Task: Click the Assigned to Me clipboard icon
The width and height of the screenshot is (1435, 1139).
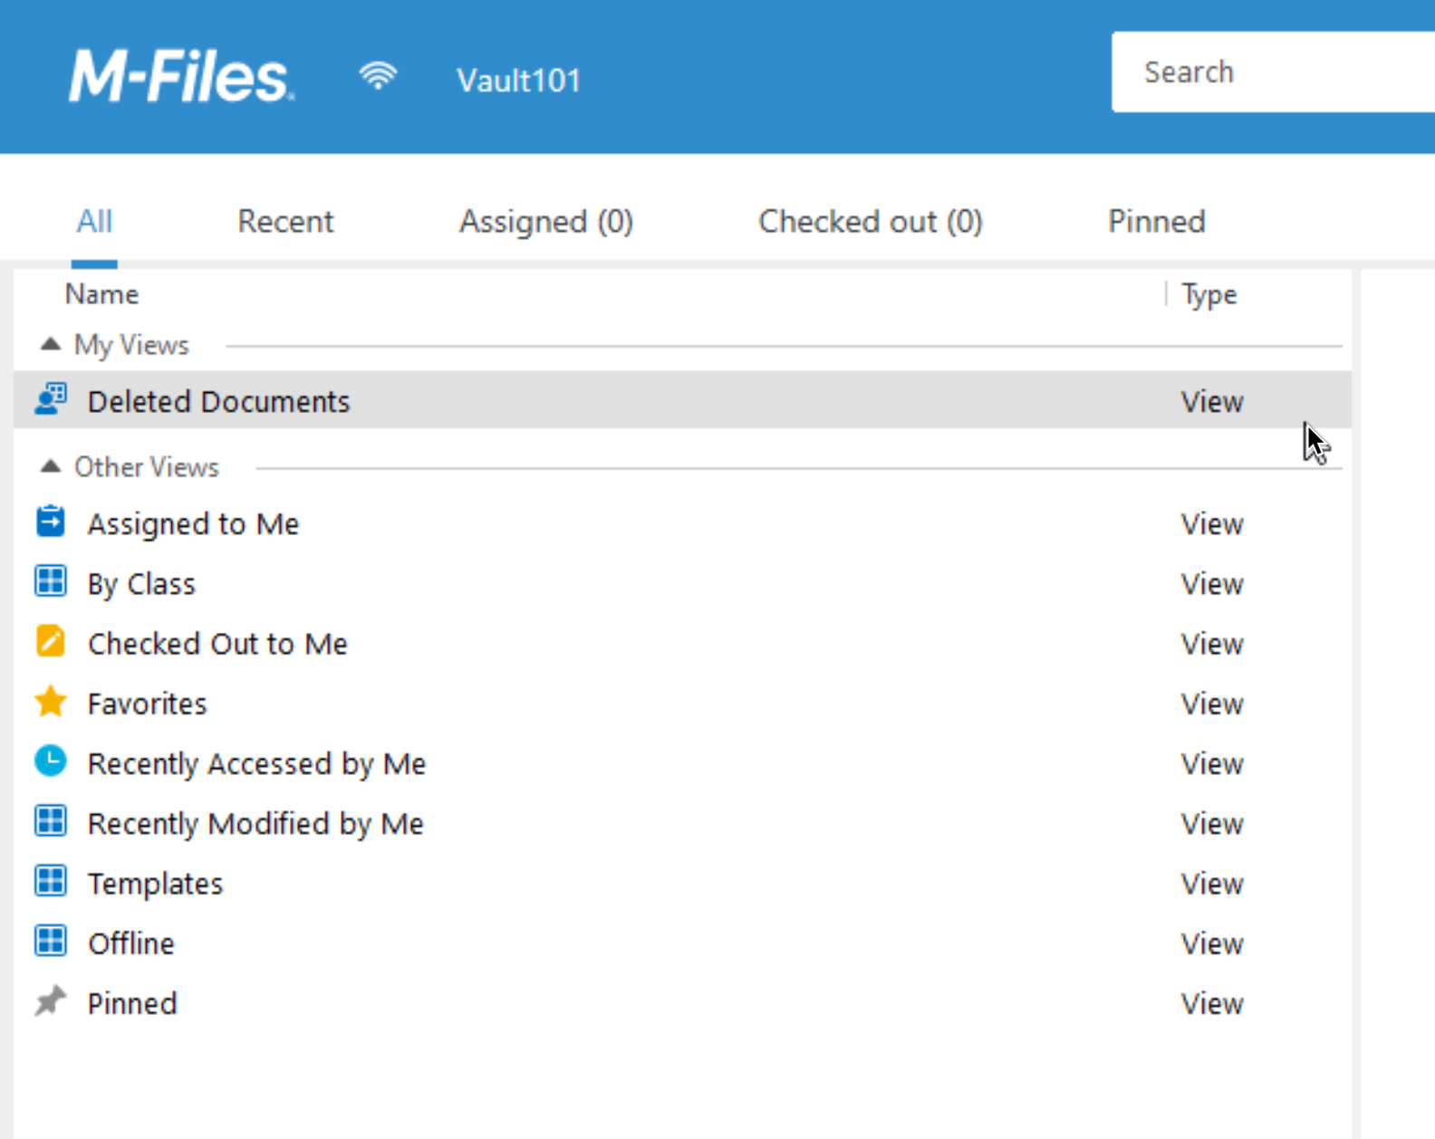Action: point(51,522)
